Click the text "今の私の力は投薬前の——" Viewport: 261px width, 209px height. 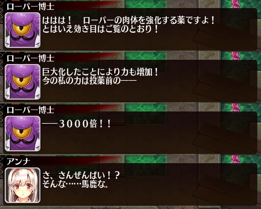[89, 81]
